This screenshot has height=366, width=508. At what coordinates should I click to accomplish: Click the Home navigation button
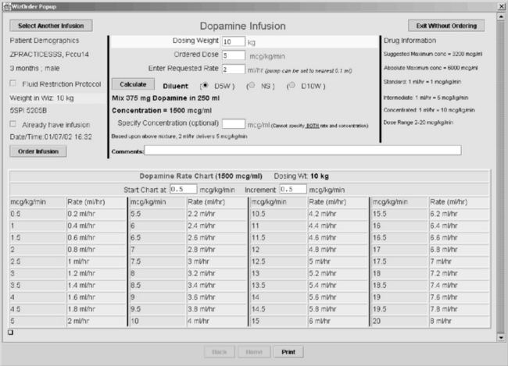point(253,352)
